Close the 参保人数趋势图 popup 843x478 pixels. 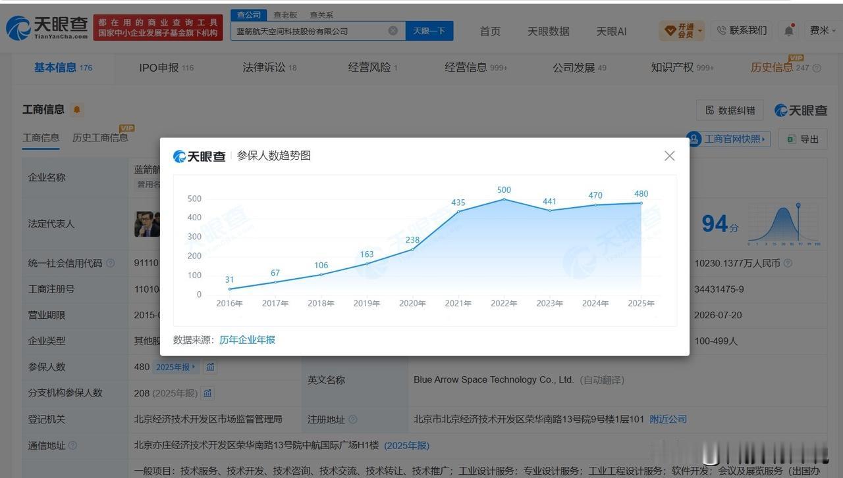[669, 156]
